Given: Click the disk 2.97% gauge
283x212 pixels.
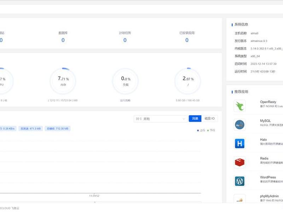Looking at the screenshot, I should tap(188, 81).
